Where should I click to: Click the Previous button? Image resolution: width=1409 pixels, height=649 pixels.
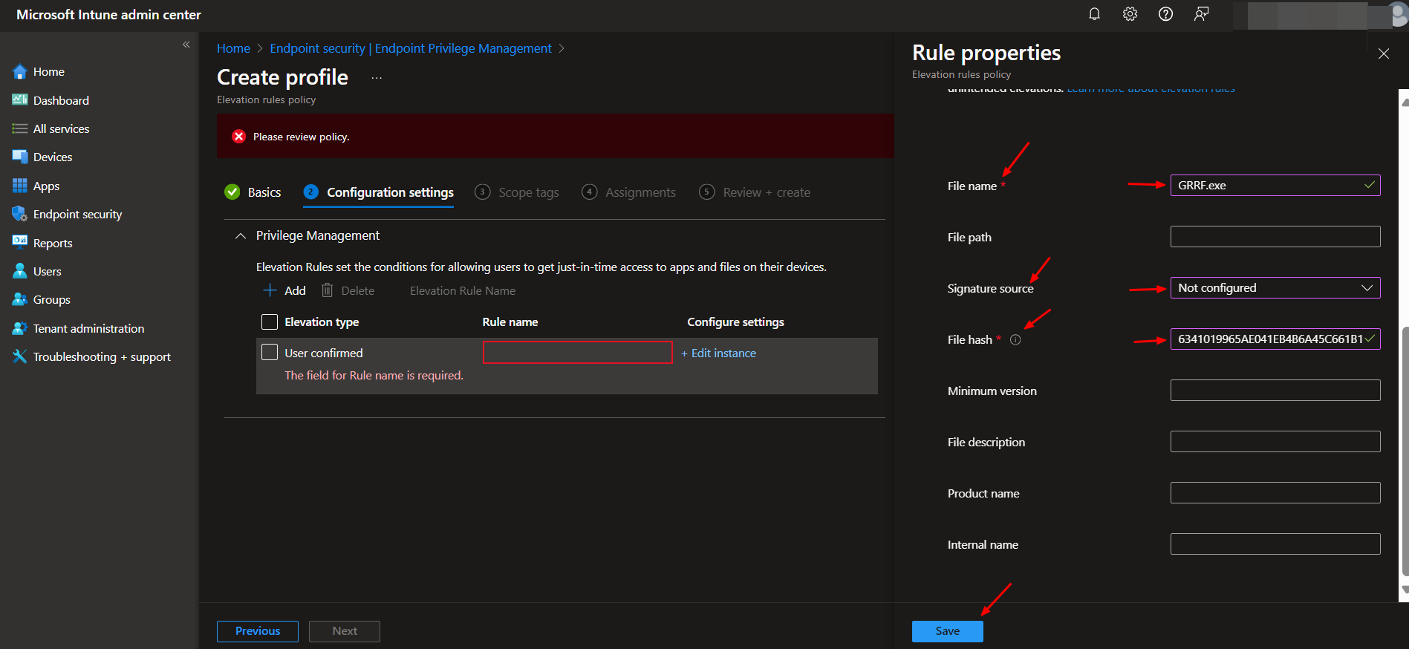(258, 631)
